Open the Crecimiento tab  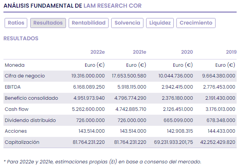coord(196,23)
